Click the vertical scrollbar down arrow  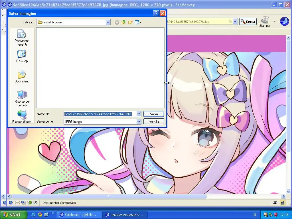(288, 191)
